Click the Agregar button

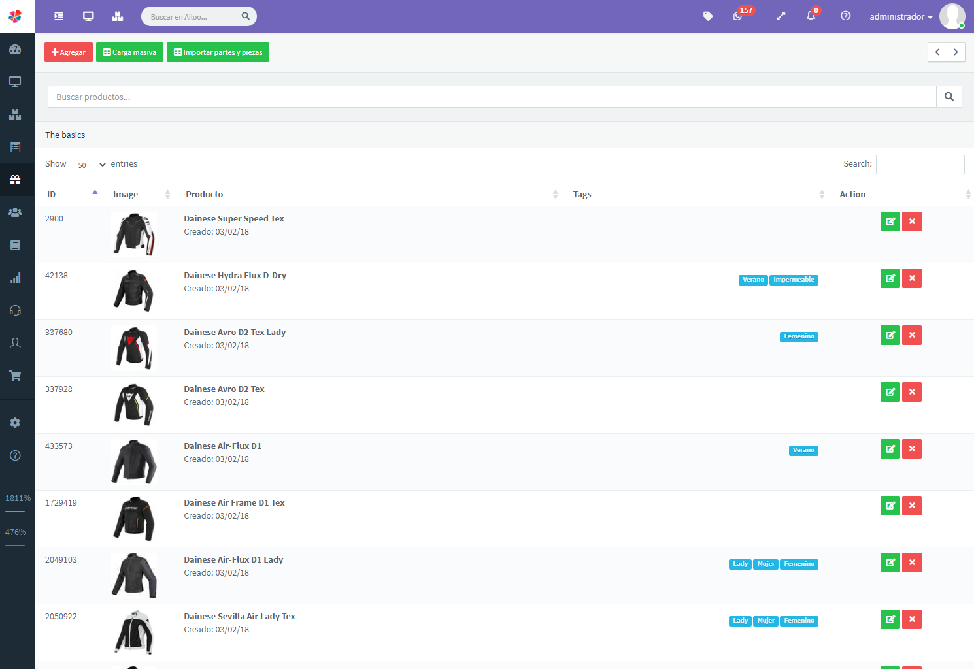69,52
